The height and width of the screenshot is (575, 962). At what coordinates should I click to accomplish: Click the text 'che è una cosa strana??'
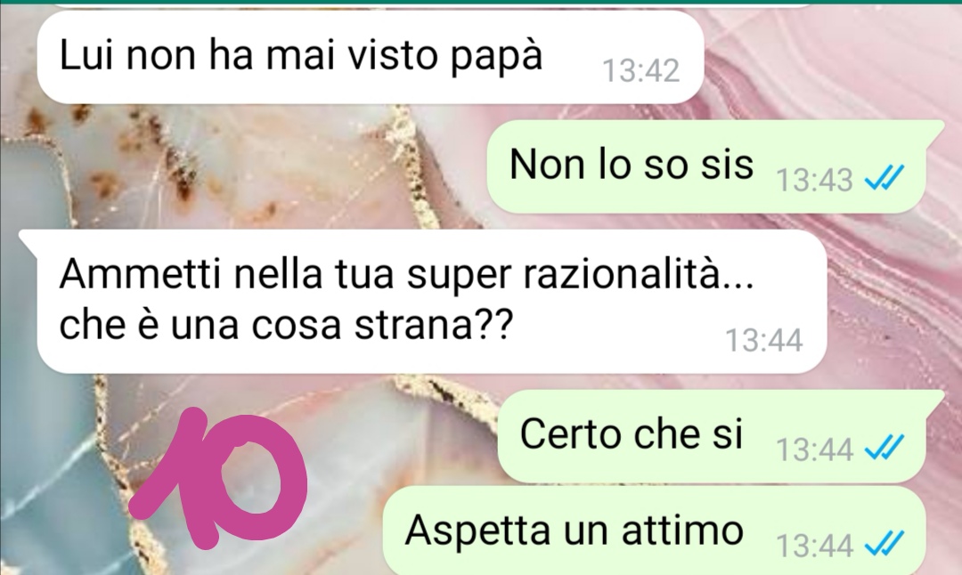(285, 324)
